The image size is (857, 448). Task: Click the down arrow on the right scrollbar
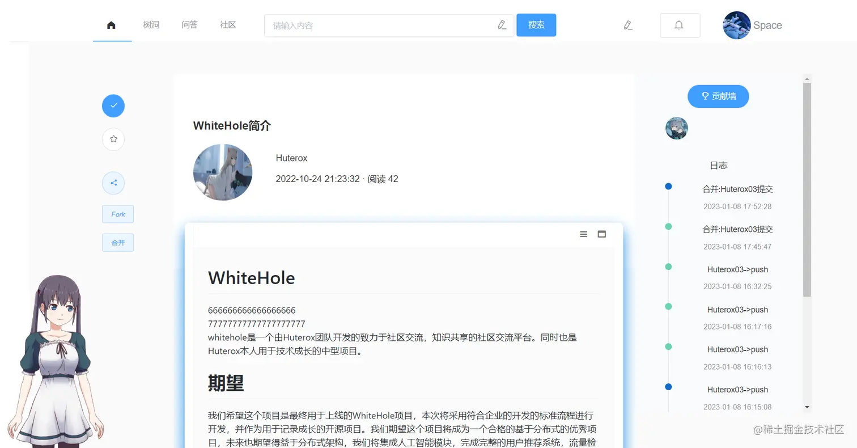tap(807, 407)
